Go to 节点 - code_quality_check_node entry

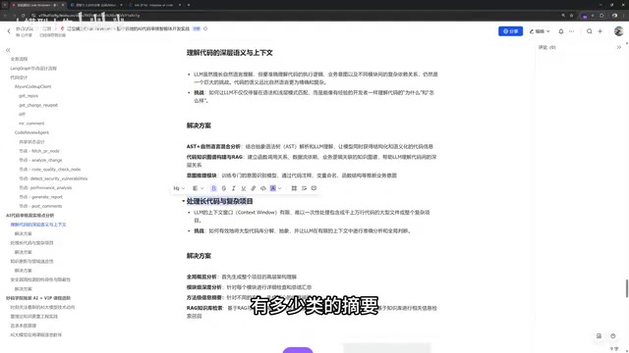tap(50, 170)
